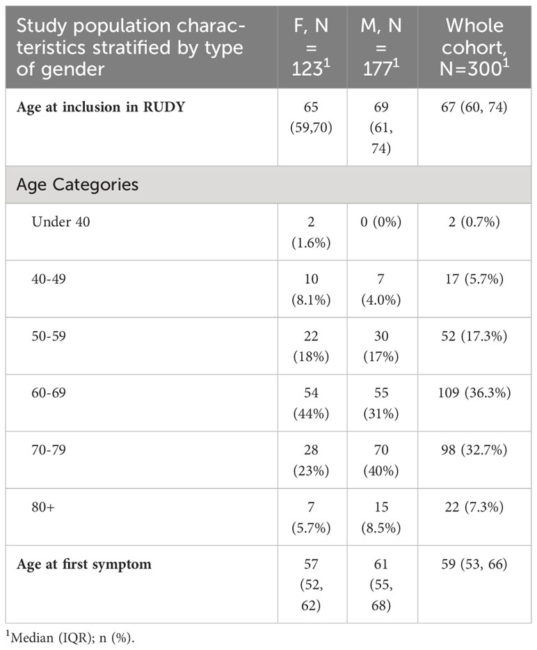
Task: Select the '70-79' age category label
Action: tap(49, 450)
